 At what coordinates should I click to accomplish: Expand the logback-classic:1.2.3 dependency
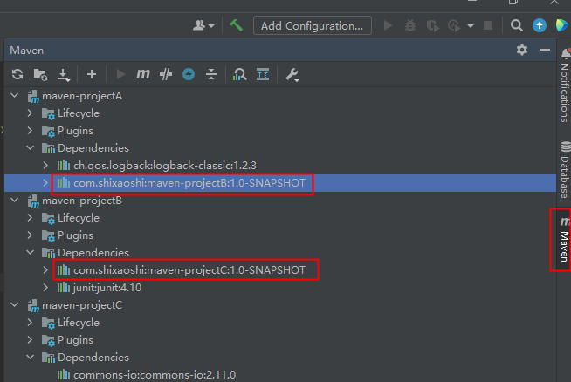click(x=45, y=166)
